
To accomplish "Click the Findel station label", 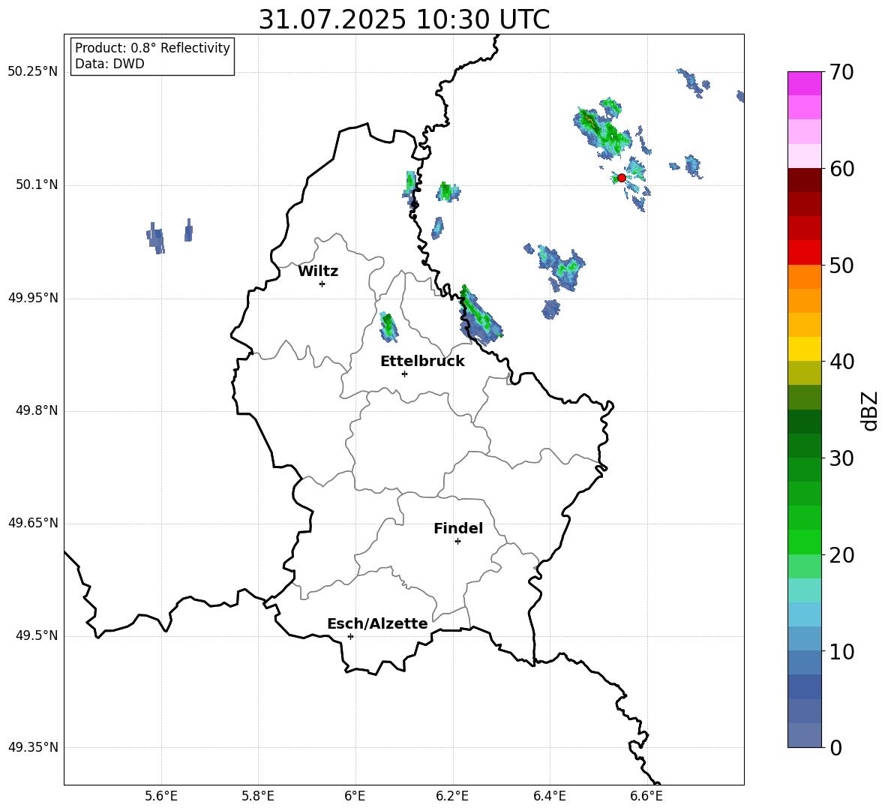I will (458, 528).
